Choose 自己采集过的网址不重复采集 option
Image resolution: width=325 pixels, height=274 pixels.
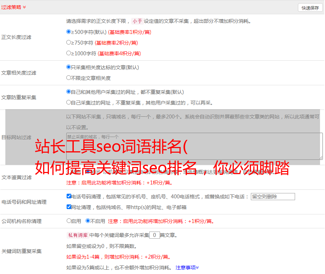tap(69, 102)
